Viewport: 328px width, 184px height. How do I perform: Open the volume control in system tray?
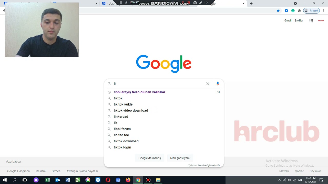284,180
